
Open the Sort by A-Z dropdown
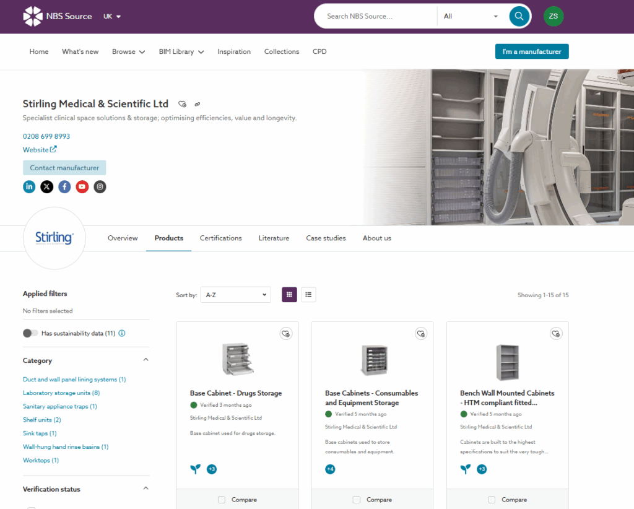point(236,295)
